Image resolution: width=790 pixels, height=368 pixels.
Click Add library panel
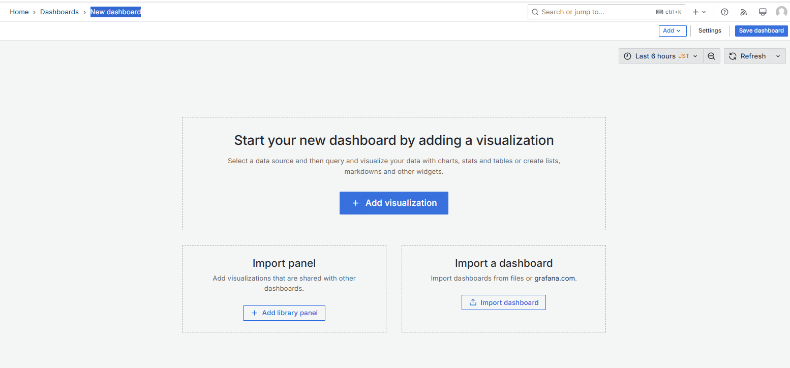(284, 313)
